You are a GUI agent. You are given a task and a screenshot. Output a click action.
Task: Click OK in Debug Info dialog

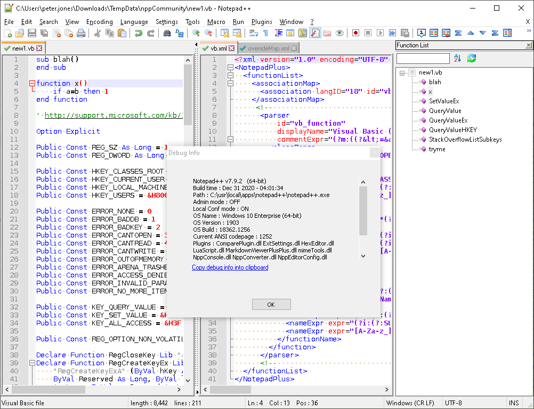tap(271, 305)
